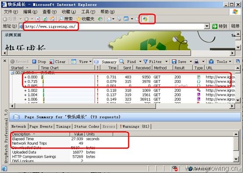
Task: Open the Tools dropdown arrow
Action: point(230,62)
